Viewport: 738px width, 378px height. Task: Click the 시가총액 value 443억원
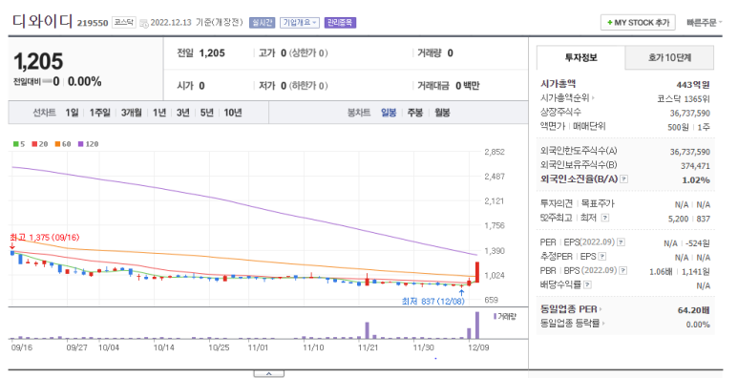tap(693, 85)
